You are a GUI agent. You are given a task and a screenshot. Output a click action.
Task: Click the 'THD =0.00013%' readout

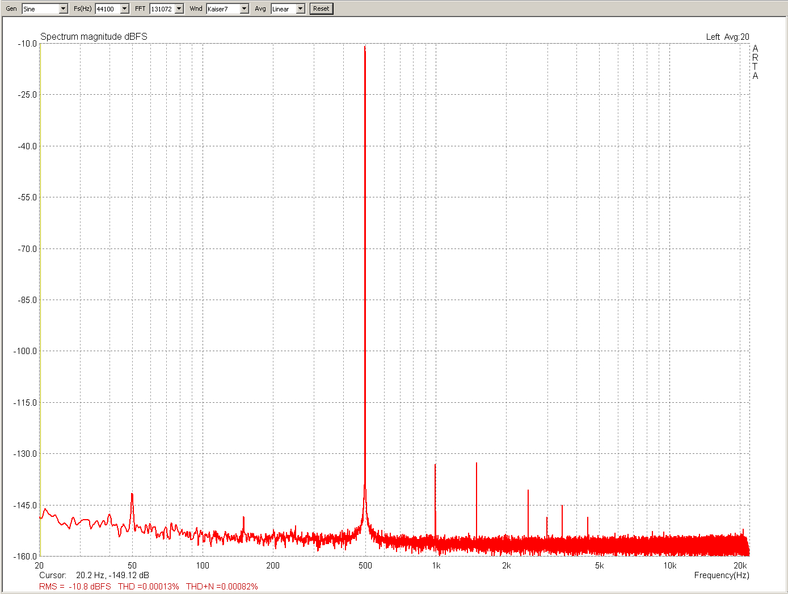click(149, 587)
